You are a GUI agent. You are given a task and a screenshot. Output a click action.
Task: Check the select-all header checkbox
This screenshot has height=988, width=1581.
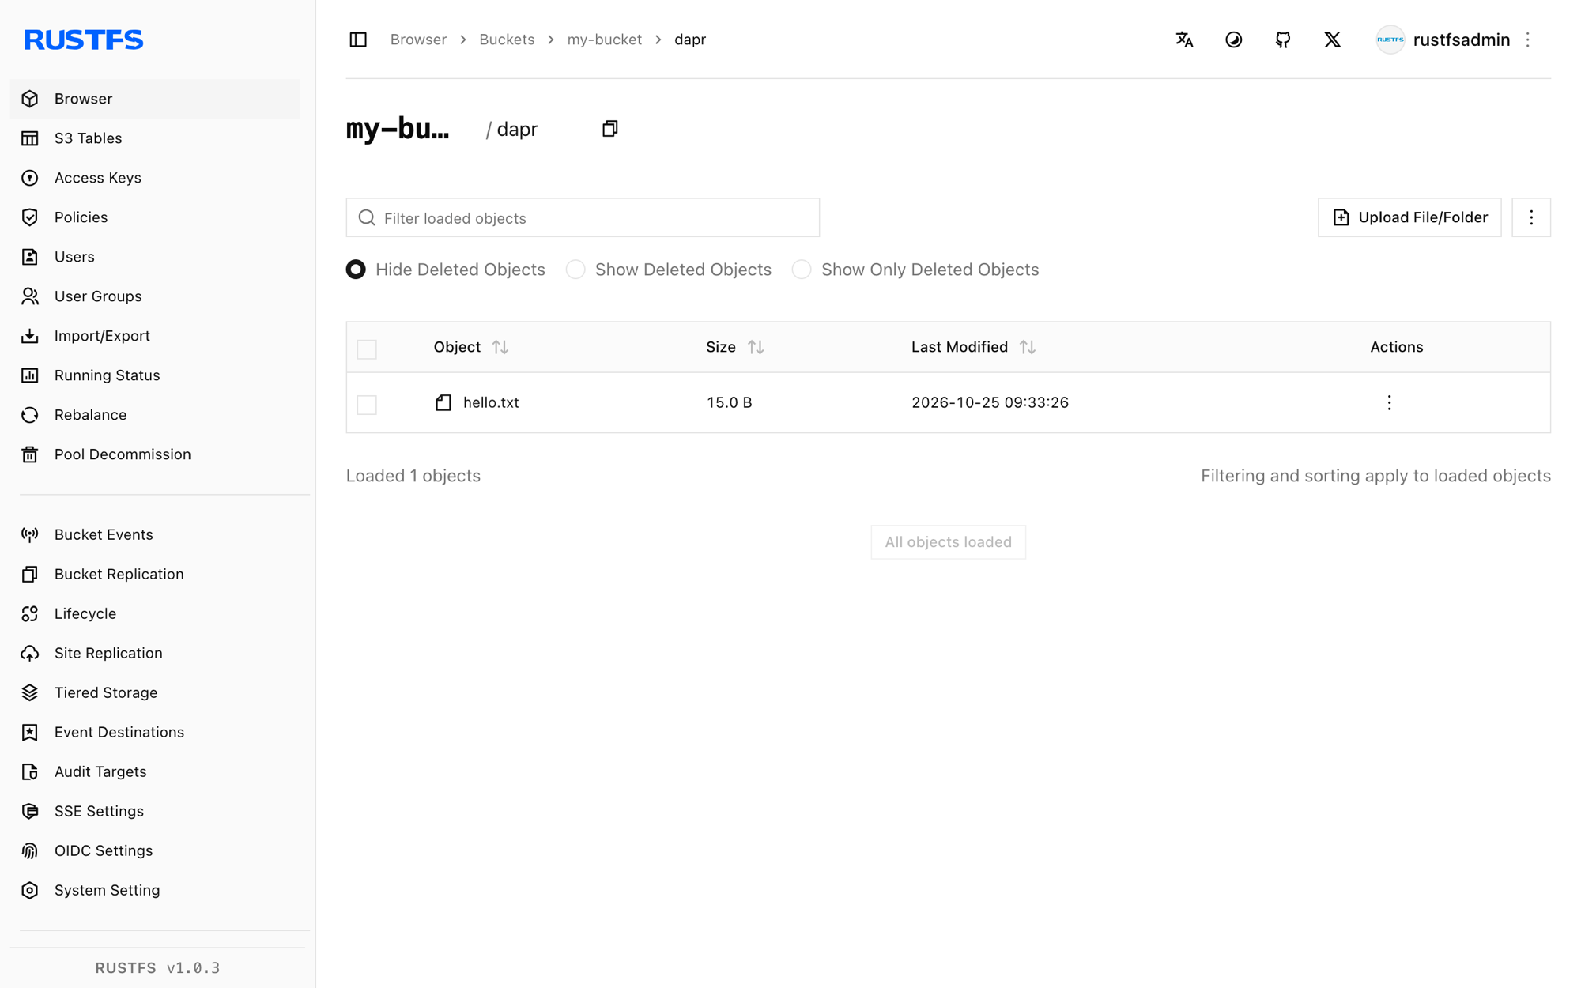(x=367, y=349)
